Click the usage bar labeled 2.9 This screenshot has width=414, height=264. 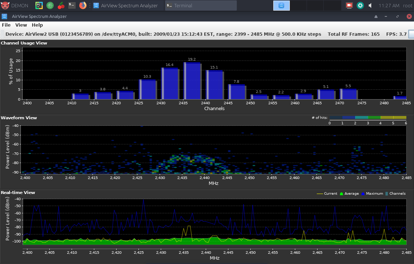point(304,96)
